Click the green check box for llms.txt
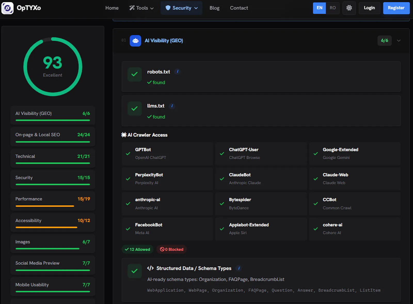The height and width of the screenshot is (304, 413). pyautogui.click(x=134, y=109)
